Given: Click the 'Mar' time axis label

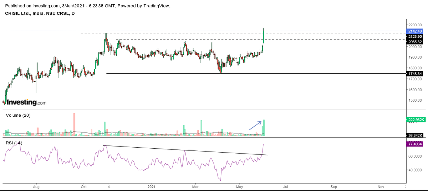Looking at the screenshot, I should click(195, 186).
